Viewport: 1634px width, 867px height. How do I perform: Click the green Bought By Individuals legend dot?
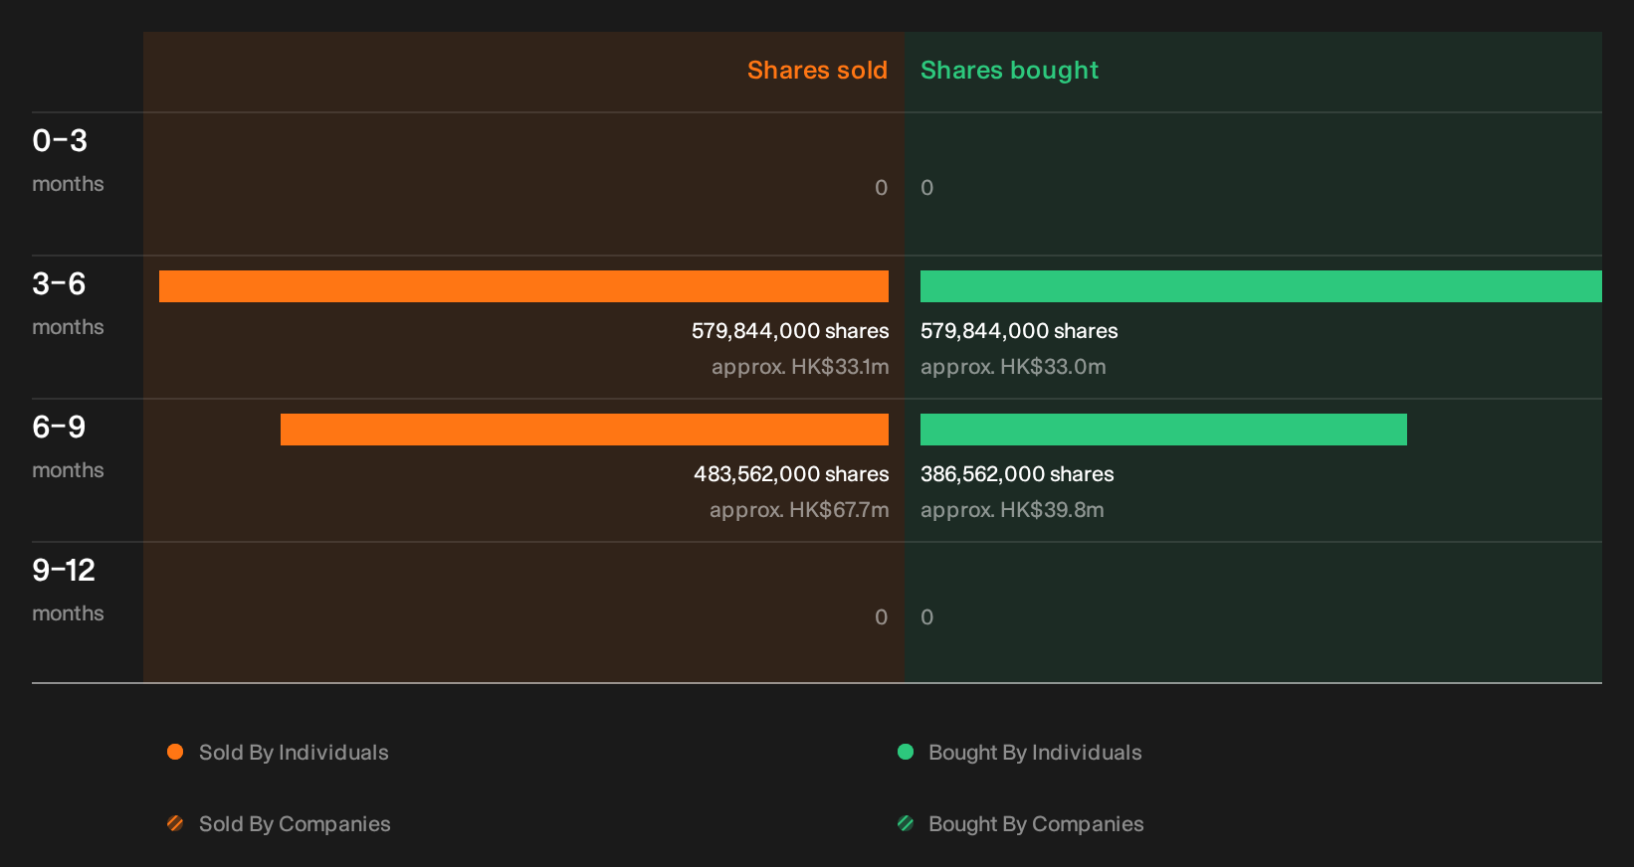(906, 752)
